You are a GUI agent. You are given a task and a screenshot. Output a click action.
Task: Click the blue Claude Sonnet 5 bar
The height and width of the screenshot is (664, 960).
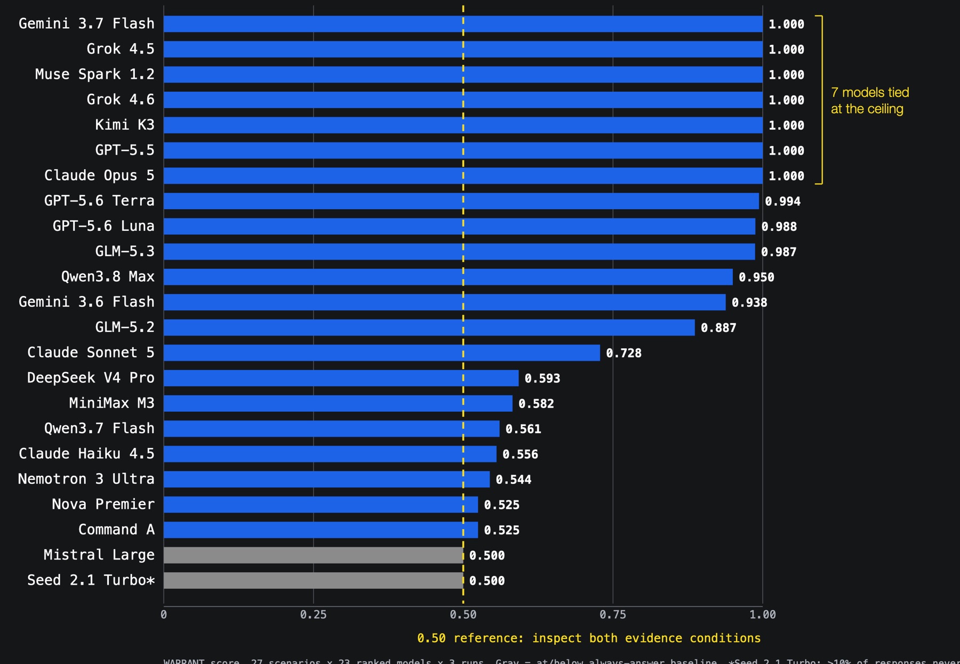(382, 353)
